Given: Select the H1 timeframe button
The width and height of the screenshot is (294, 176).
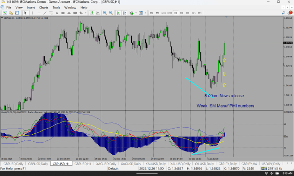Looking at the screenshot, I should point(175,13).
